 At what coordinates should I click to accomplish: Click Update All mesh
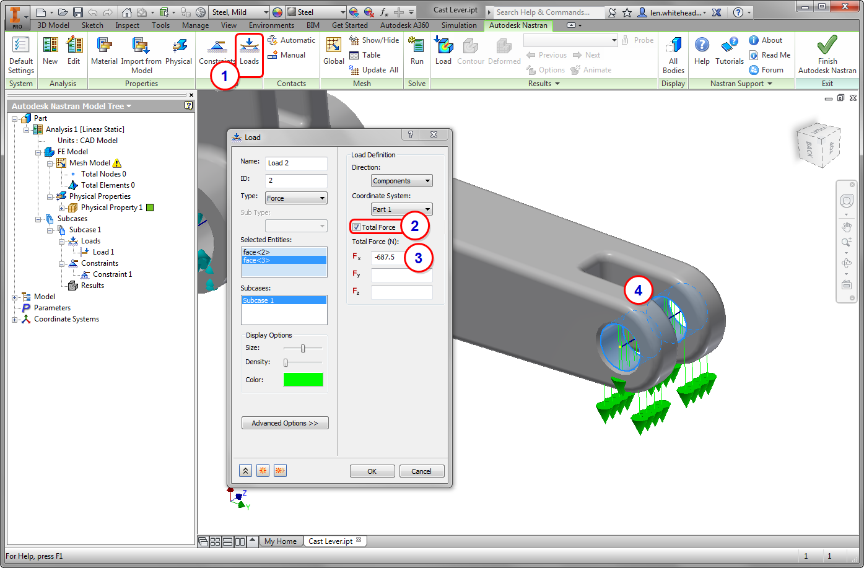point(374,70)
